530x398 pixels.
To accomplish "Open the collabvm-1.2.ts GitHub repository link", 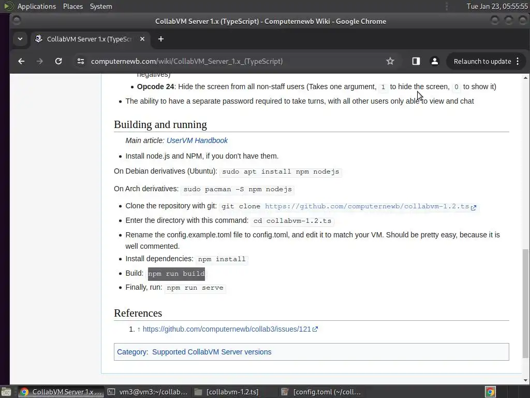I will [x=371, y=206].
